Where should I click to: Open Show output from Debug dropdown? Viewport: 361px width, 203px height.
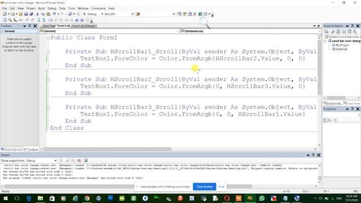[55, 161]
